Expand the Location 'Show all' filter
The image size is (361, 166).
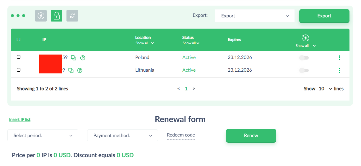(145, 43)
